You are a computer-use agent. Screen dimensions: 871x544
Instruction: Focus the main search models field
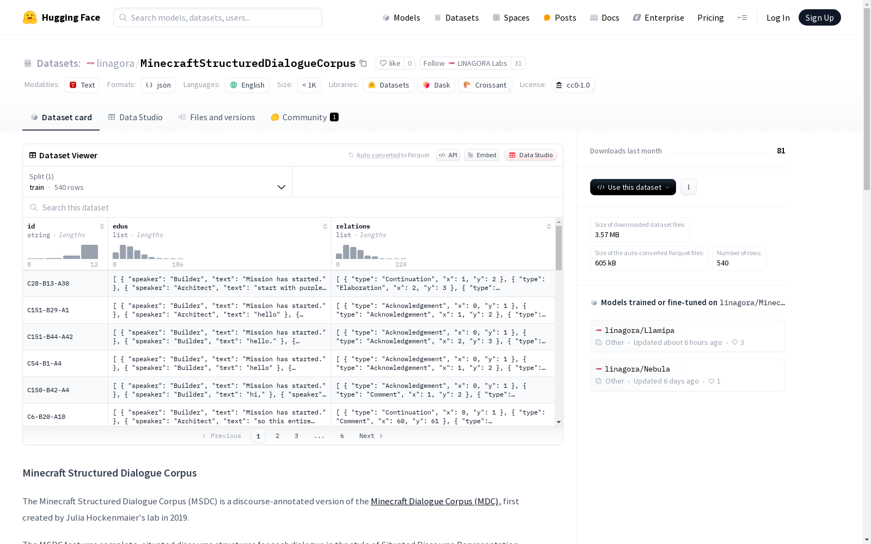[x=218, y=17]
